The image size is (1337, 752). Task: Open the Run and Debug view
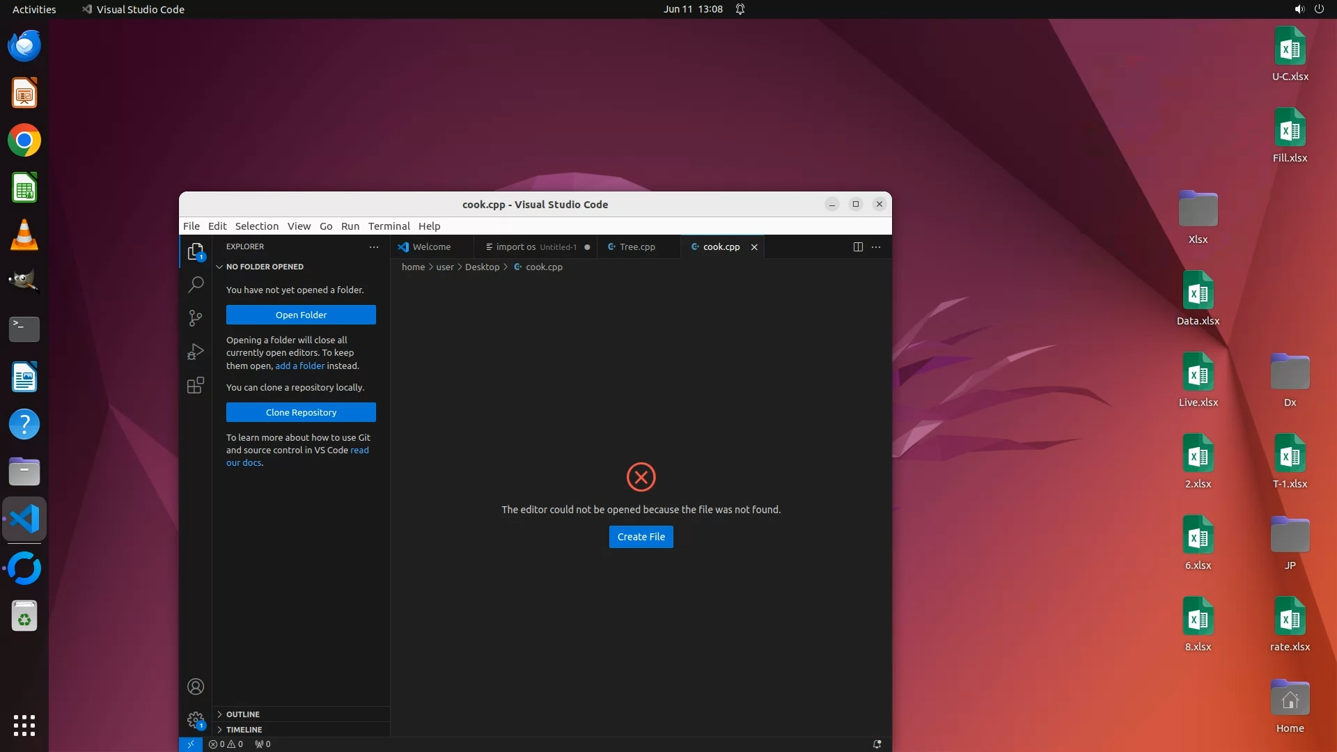coord(196,352)
